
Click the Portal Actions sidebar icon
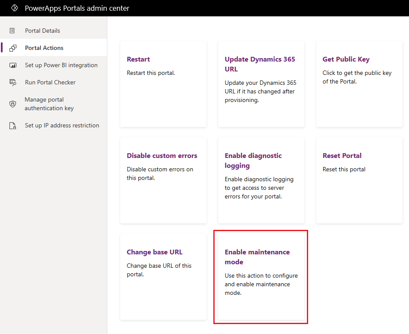(13, 48)
